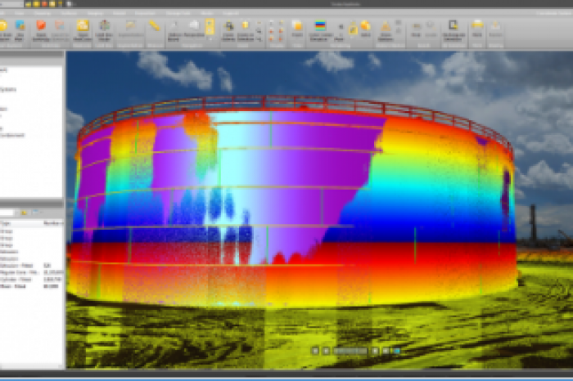Toggle the highlighted yellow view mode button

(x=210, y=25)
